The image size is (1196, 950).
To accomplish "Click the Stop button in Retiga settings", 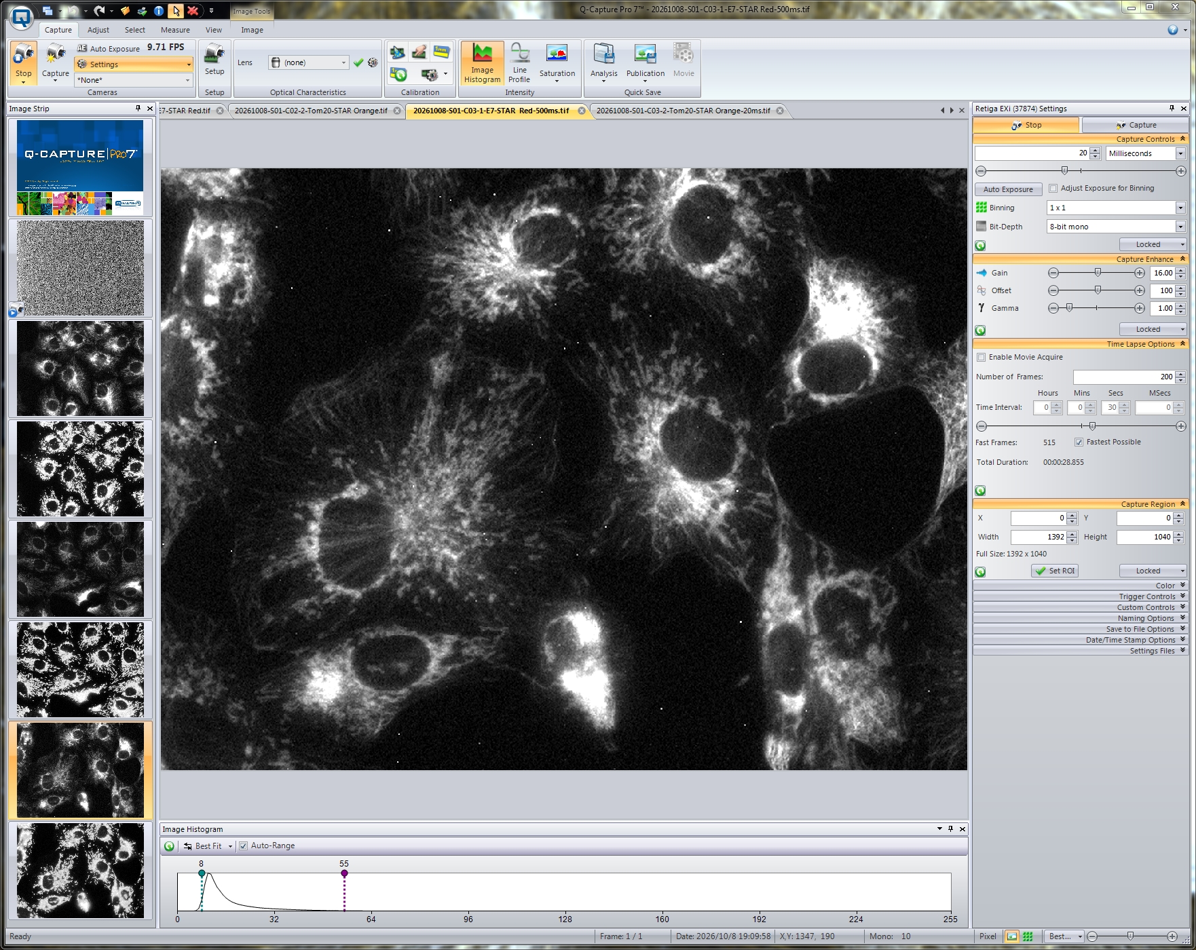I will coord(1026,125).
